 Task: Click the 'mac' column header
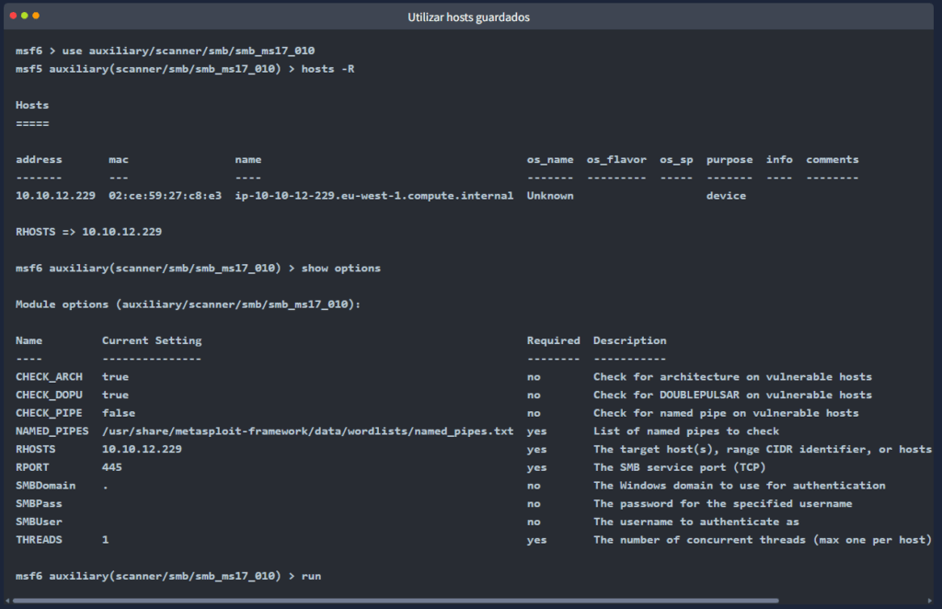click(x=119, y=160)
